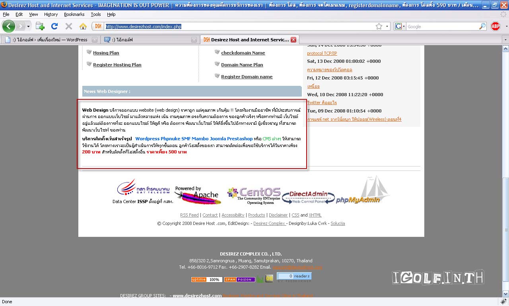Click the Adblock Plus ABP icon
This screenshot has height=306, width=509.
pyautogui.click(x=495, y=26)
